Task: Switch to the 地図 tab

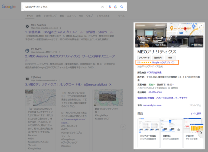Action: click(x=81, y=16)
